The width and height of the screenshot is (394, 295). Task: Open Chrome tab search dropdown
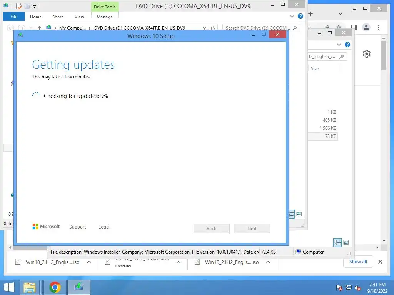341,14
